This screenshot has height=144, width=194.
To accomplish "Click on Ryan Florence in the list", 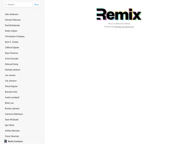I will 12,53.
